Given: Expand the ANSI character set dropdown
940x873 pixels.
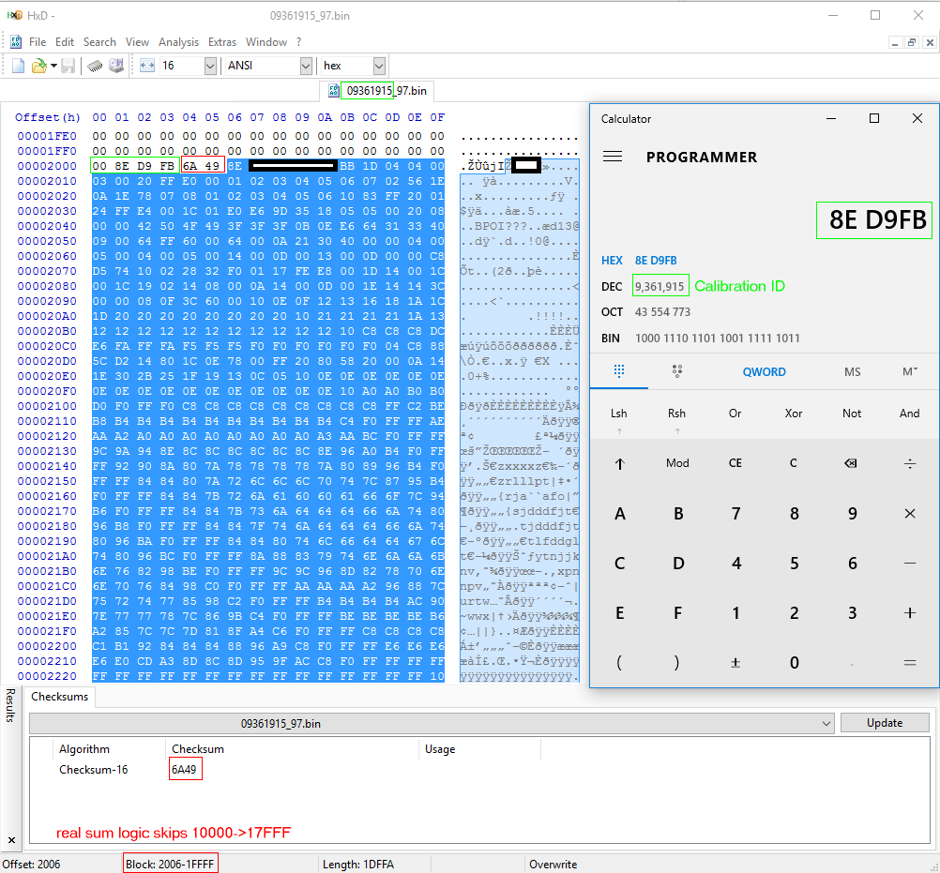Looking at the screenshot, I should click(306, 66).
